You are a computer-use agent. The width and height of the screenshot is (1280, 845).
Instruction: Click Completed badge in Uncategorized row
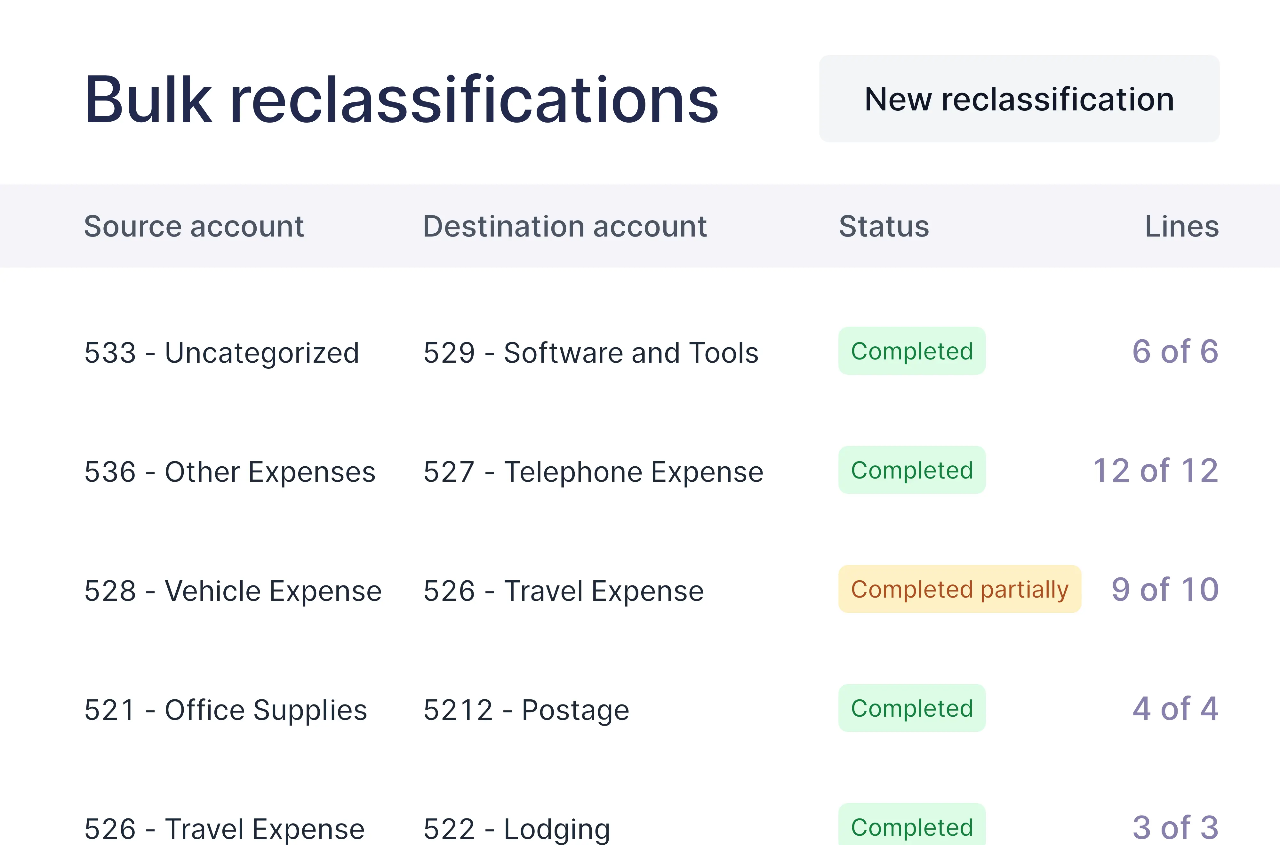pos(912,351)
